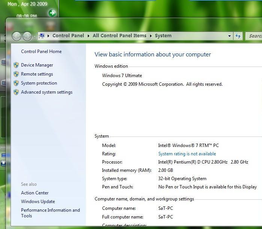Click the Refresh button in address bar

point(238,36)
